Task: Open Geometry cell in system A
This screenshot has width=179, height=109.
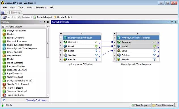Action: pos(82,42)
